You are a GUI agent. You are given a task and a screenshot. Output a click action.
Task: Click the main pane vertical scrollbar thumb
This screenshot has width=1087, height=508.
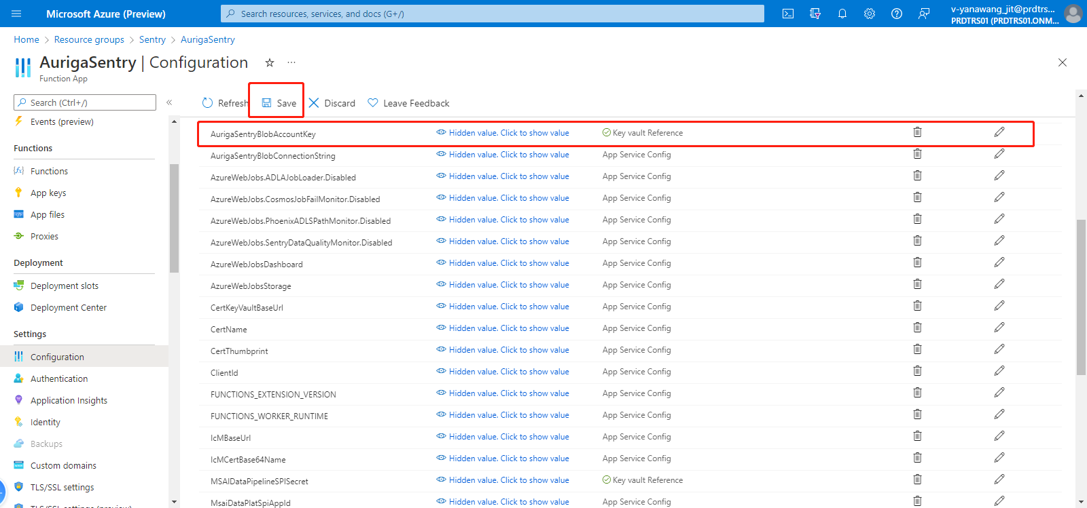(x=1081, y=297)
